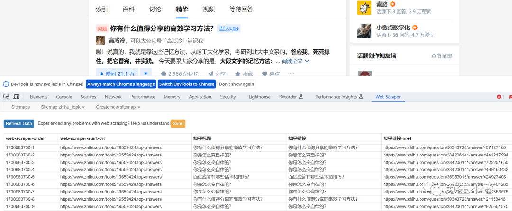The height and width of the screenshot is (211, 512).
Task: Click Switch DevTools to Chinese button
Action: point(187,84)
